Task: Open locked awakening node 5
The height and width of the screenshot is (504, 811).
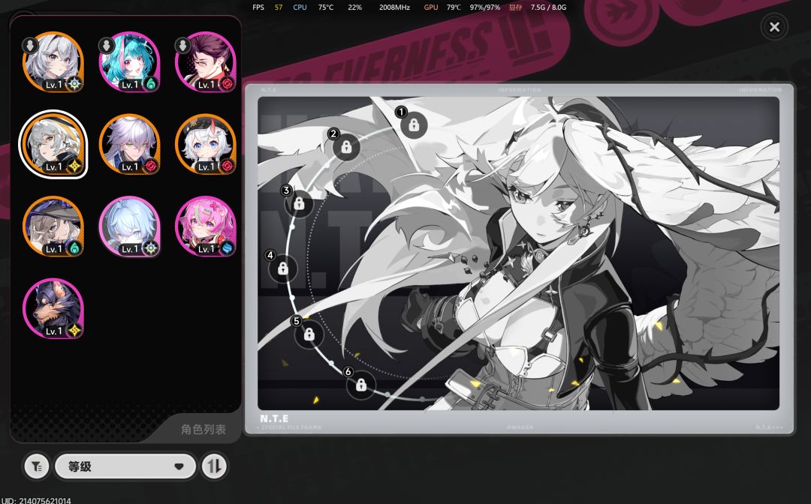Action: 309,334
